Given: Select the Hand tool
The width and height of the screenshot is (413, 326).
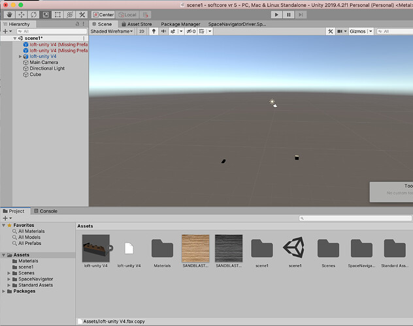Looking at the screenshot, I should click(x=9, y=15).
